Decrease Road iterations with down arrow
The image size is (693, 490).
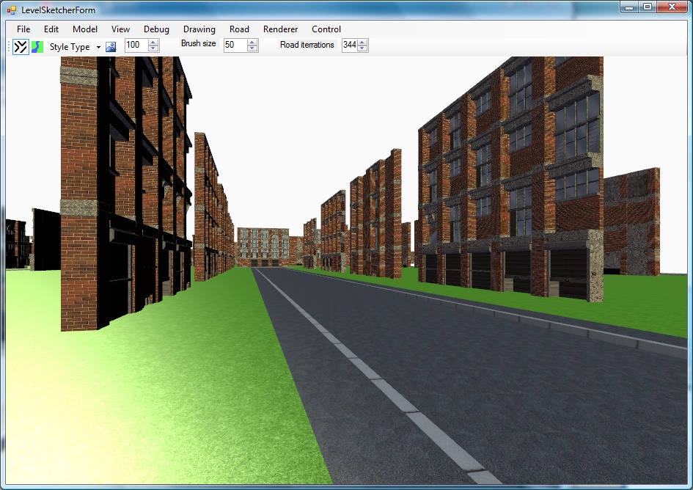pos(362,48)
